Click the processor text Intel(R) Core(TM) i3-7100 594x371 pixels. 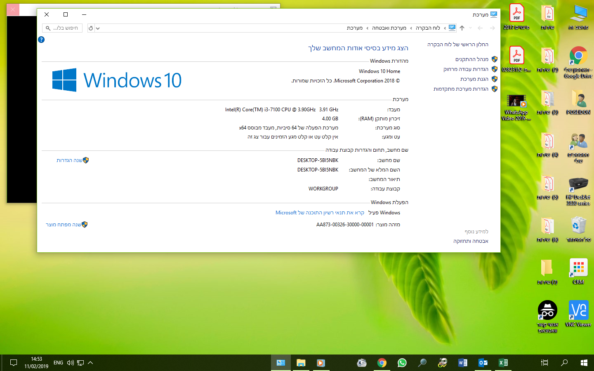coord(282,110)
